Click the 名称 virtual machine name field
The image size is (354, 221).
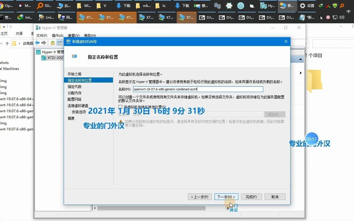[x=198, y=89]
